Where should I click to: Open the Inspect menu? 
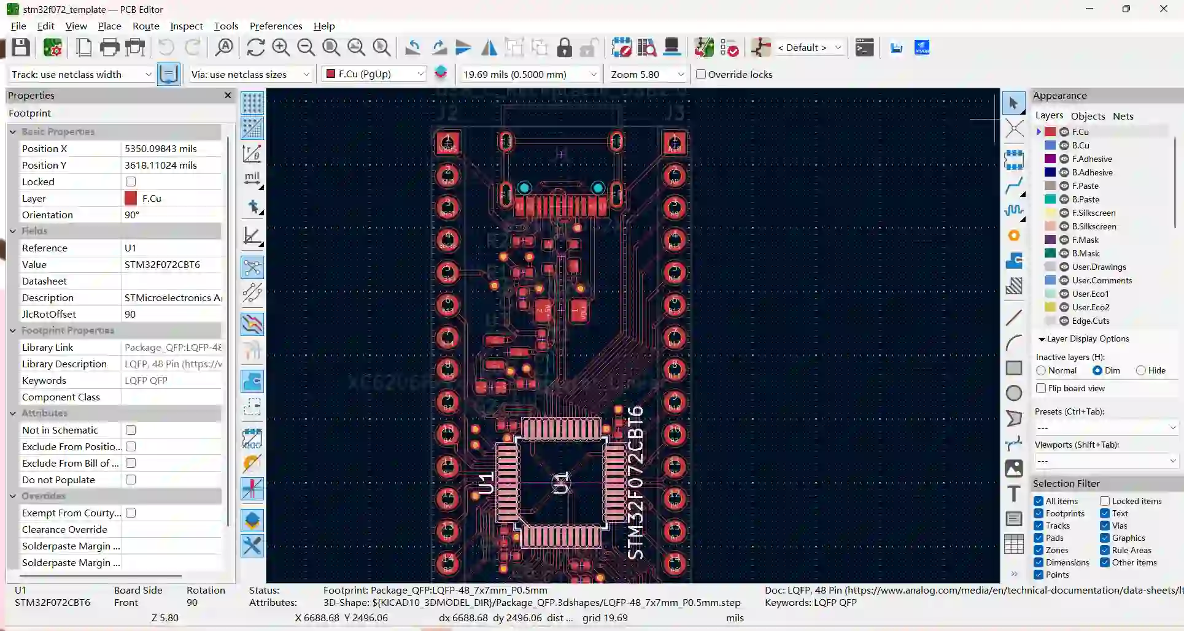point(187,26)
